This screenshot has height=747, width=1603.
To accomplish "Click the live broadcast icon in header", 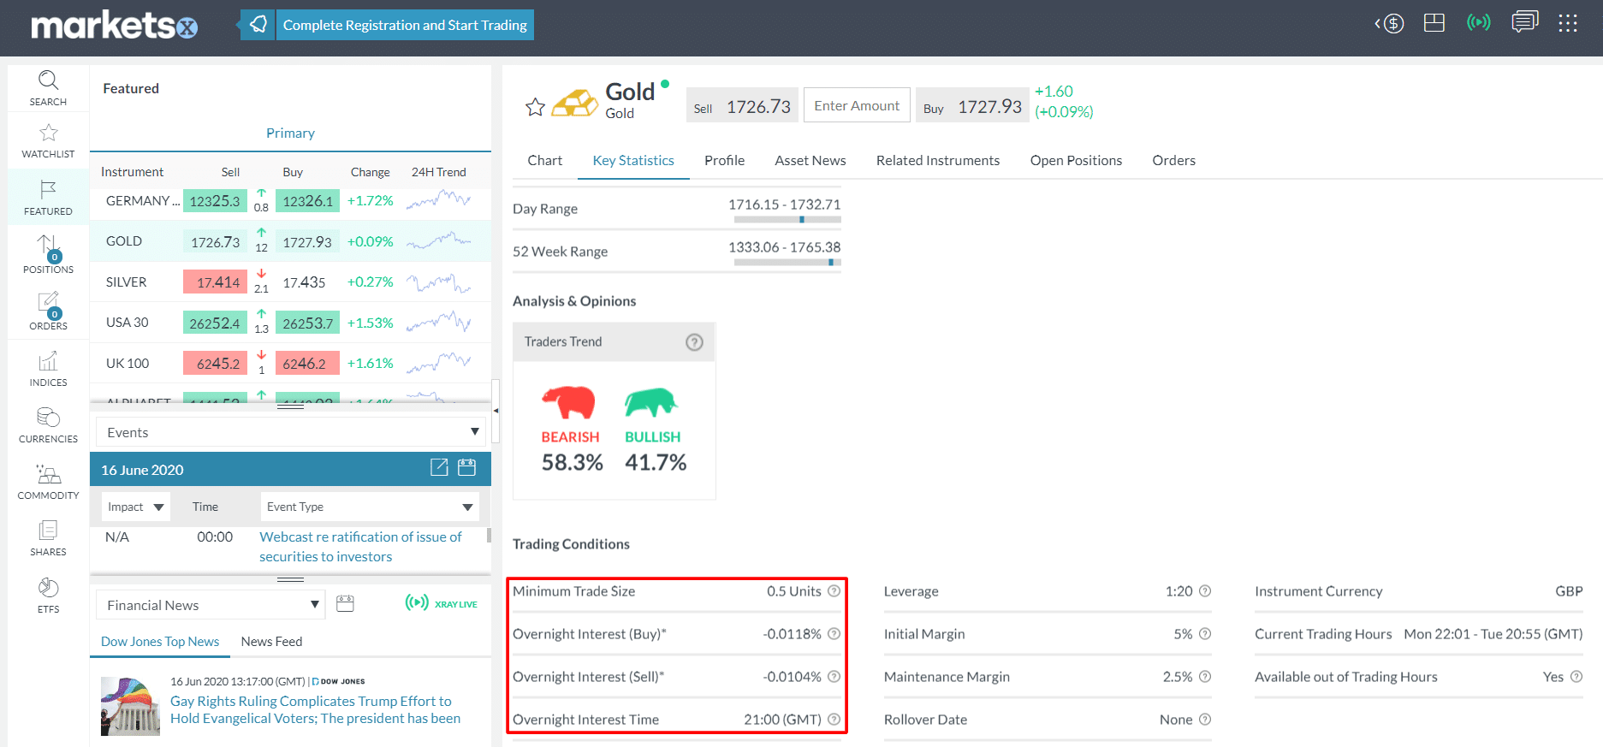I will (x=1479, y=22).
